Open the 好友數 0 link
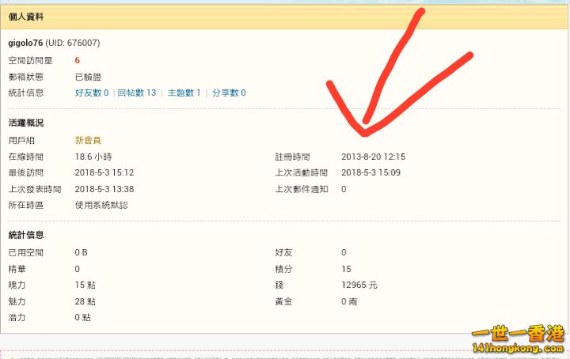The image size is (570, 359). [92, 93]
